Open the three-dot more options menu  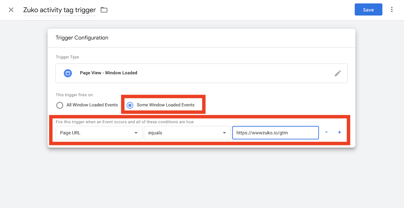[x=392, y=10]
